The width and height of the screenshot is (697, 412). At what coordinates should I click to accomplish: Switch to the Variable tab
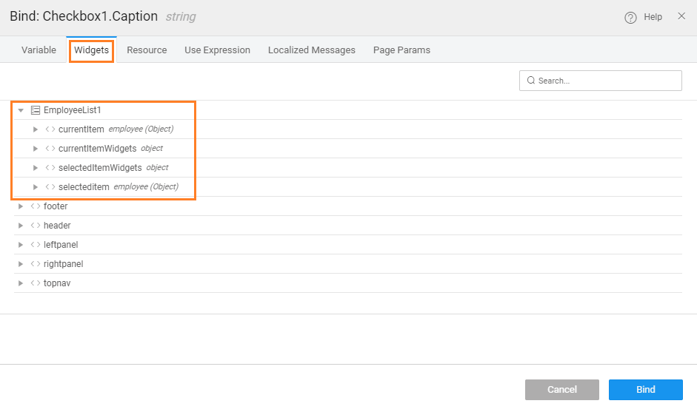click(x=39, y=50)
